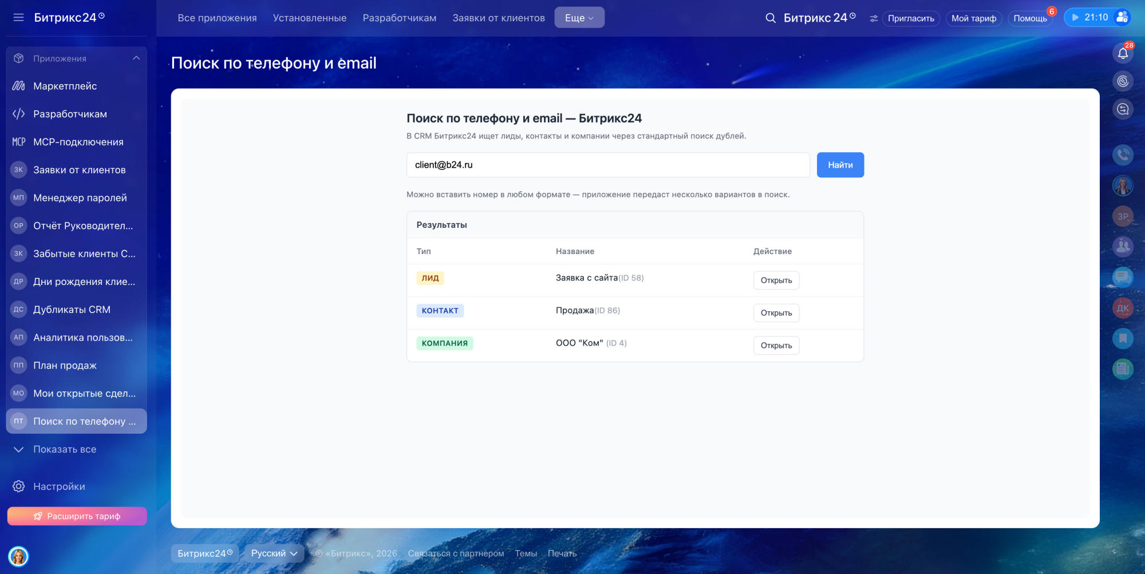Click the user profile avatar at bottom left
This screenshot has height=574, width=1145.
click(18, 556)
